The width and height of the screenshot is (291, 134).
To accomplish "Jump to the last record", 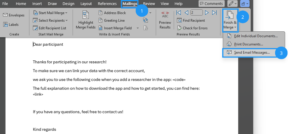I will [214, 13].
